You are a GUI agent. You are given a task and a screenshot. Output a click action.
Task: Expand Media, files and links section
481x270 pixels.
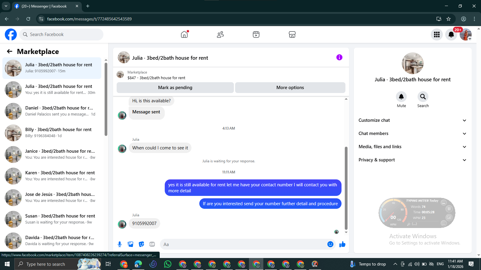[412, 147]
